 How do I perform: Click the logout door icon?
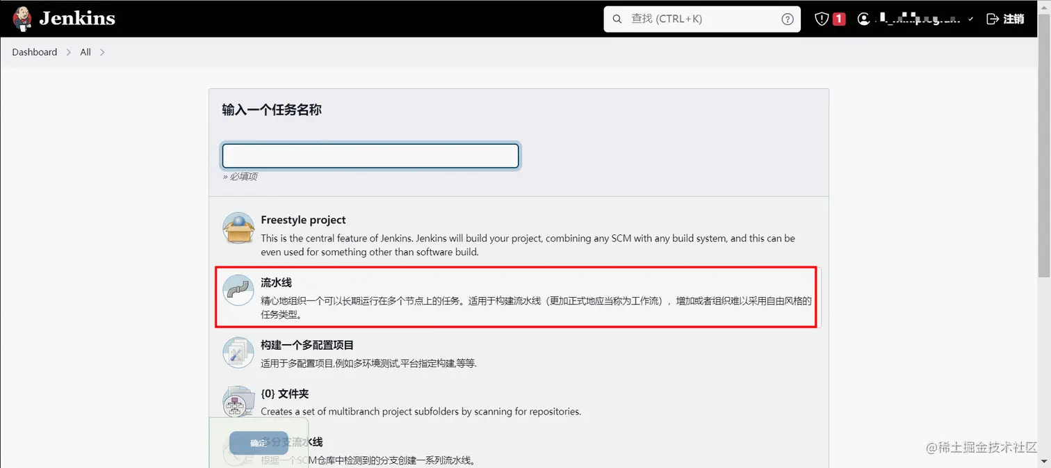click(x=993, y=19)
